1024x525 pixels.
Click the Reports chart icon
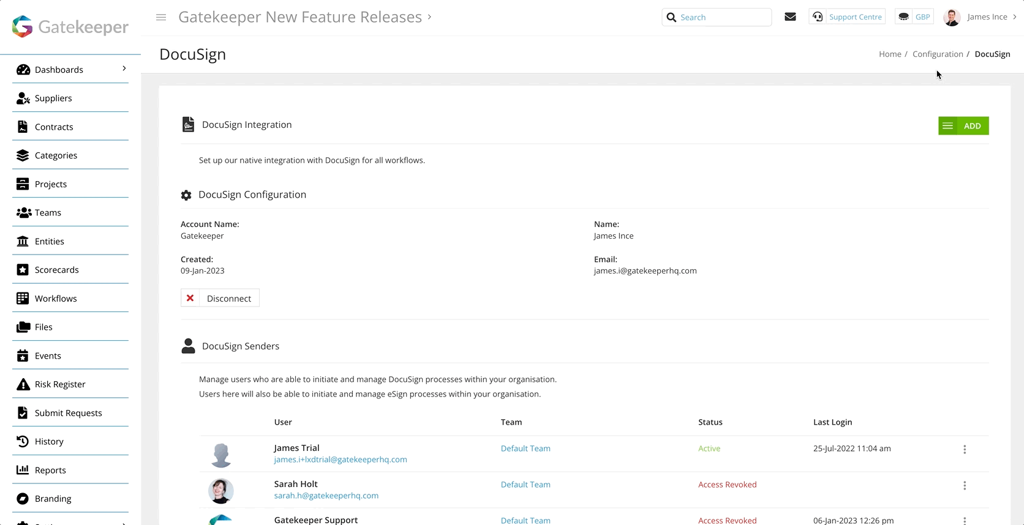[23, 470]
